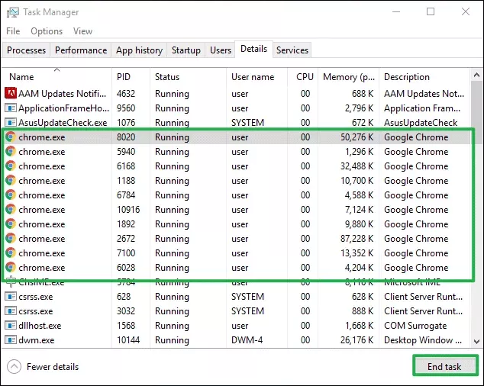This screenshot has width=484, height=386.
Task: Select the 'AsusUpdateCheck.exe' process name
Action: [x=63, y=123]
